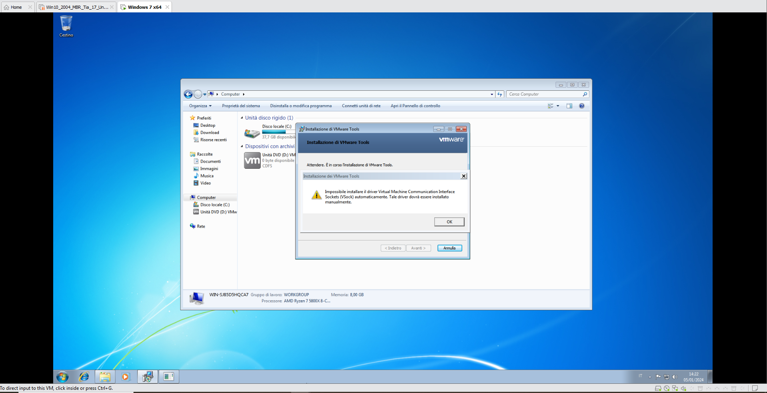The height and width of the screenshot is (393, 767).
Task: Click OK in the VSock warning dialog
Action: point(449,222)
